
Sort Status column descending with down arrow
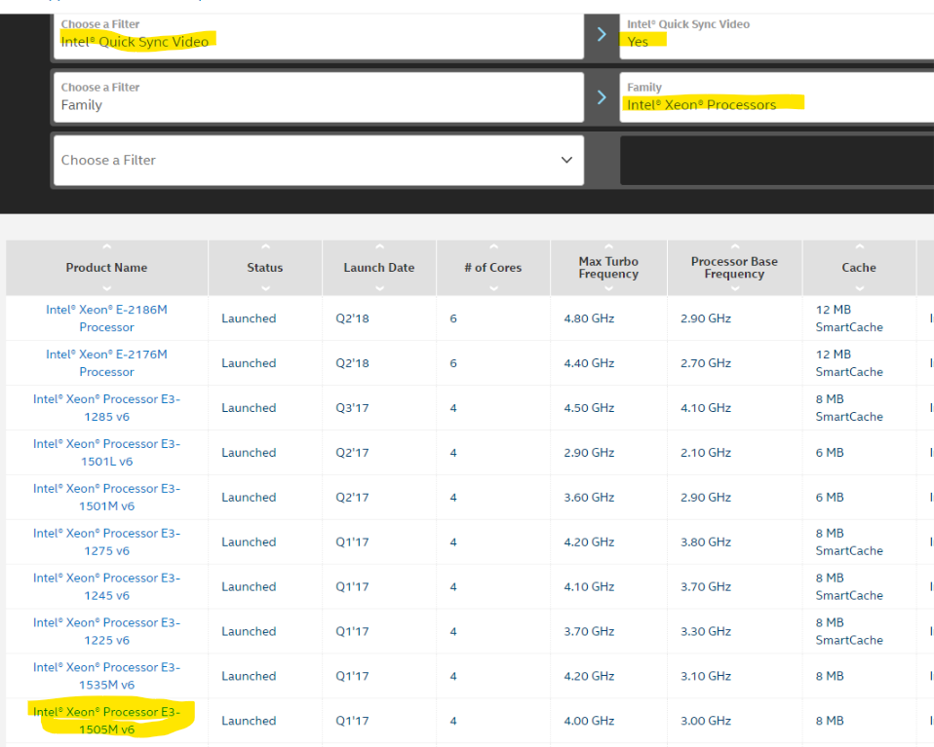point(265,288)
